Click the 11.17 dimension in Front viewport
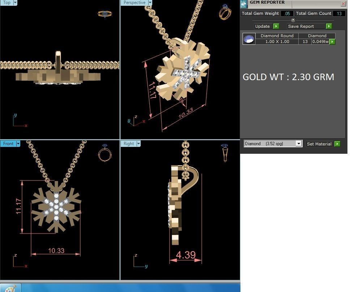The width and height of the screenshot is (363, 292). 18,206
